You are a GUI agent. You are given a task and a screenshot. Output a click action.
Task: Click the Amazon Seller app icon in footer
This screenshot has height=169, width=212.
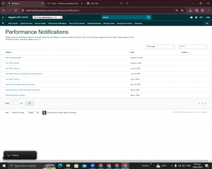click(x=44, y=112)
